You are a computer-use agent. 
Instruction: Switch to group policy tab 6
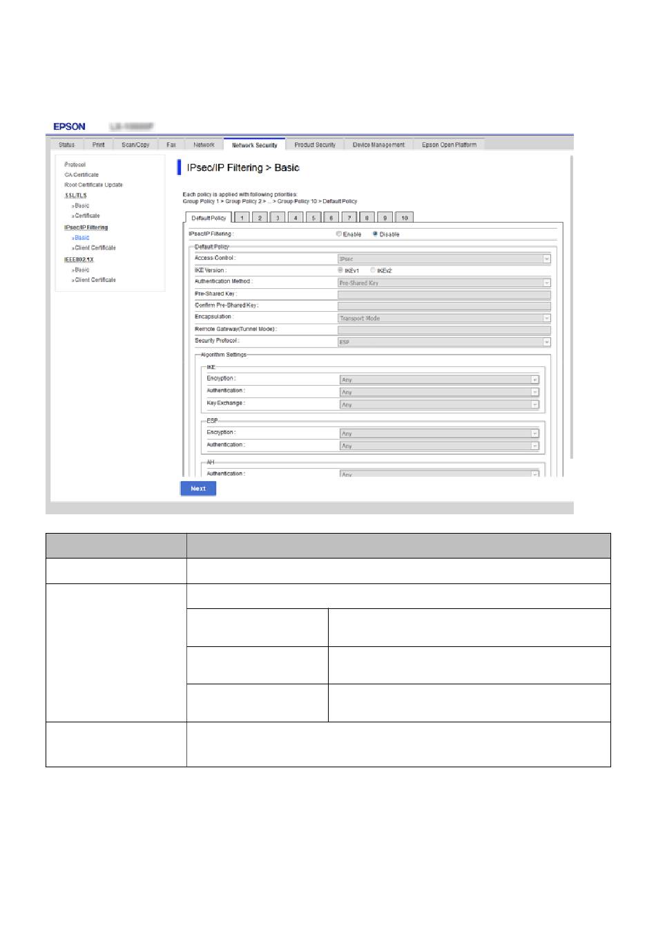point(331,218)
